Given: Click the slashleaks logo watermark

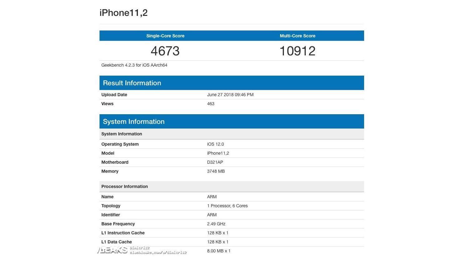Looking at the screenshot, I should coord(113,250).
